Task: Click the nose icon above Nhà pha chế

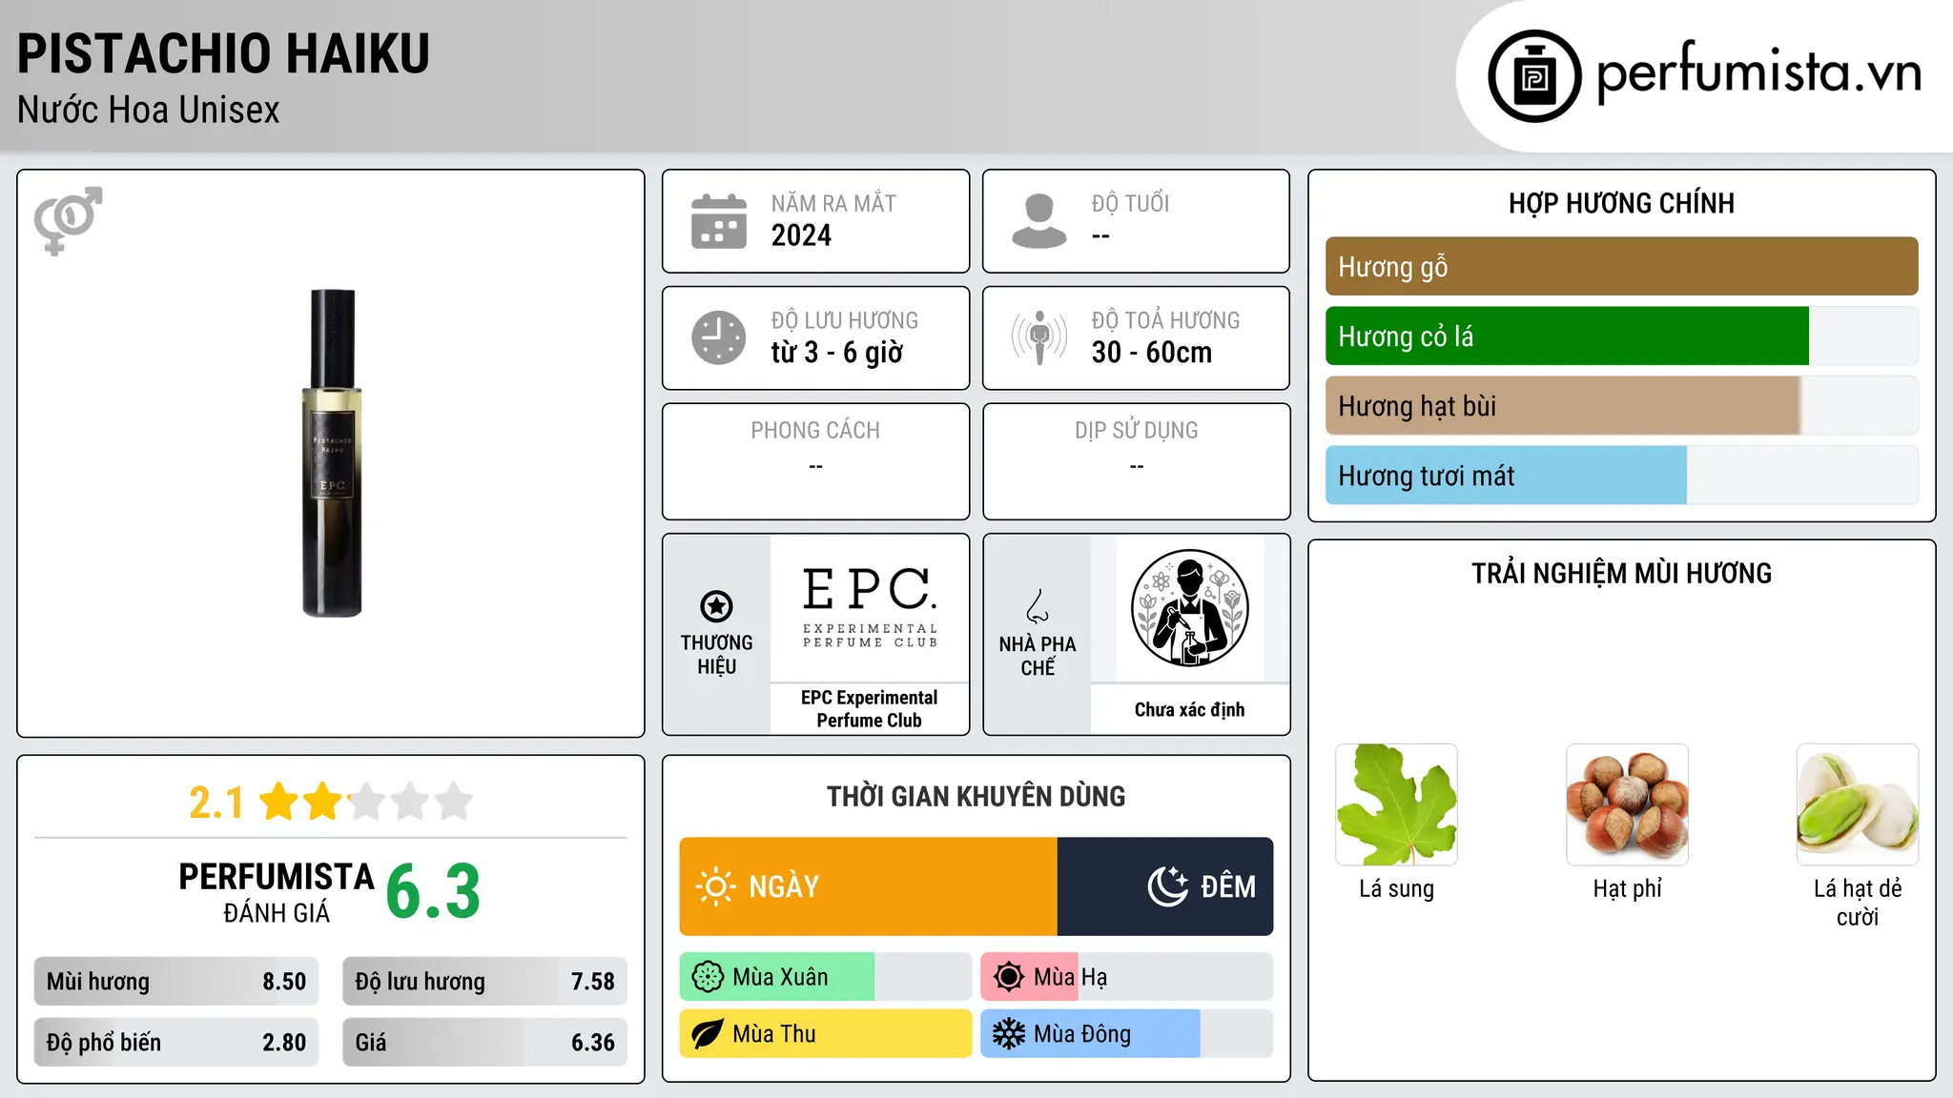Action: [1038, 606]
